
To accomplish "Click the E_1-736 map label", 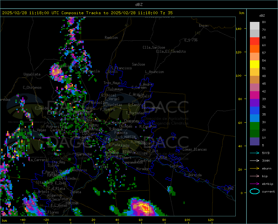I will 191,40.
